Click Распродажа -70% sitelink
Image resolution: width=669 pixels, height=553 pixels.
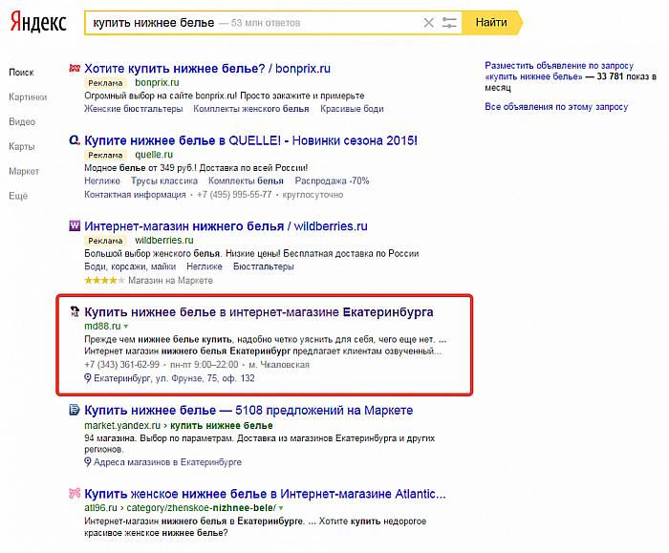[332, 181]
